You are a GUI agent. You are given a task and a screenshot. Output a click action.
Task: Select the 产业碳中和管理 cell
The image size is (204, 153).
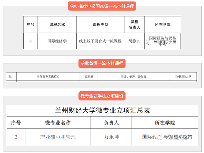58,137
